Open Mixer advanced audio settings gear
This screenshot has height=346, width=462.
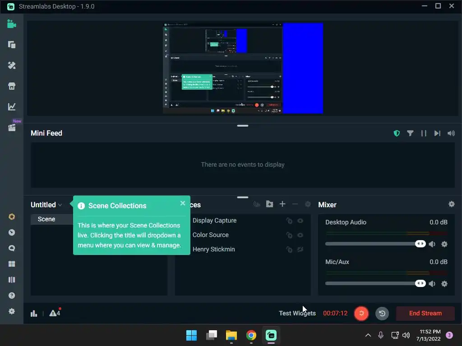pos(451,204)
